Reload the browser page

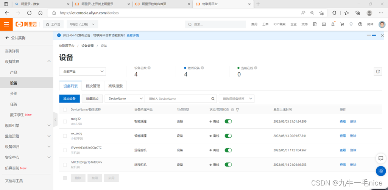coord(29,13)
